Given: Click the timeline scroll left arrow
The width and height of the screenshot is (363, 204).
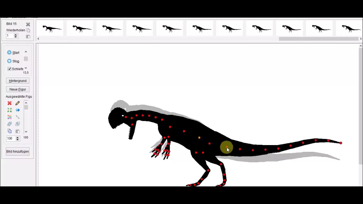Looking at the screenshot, I should [x=38, y=39].
